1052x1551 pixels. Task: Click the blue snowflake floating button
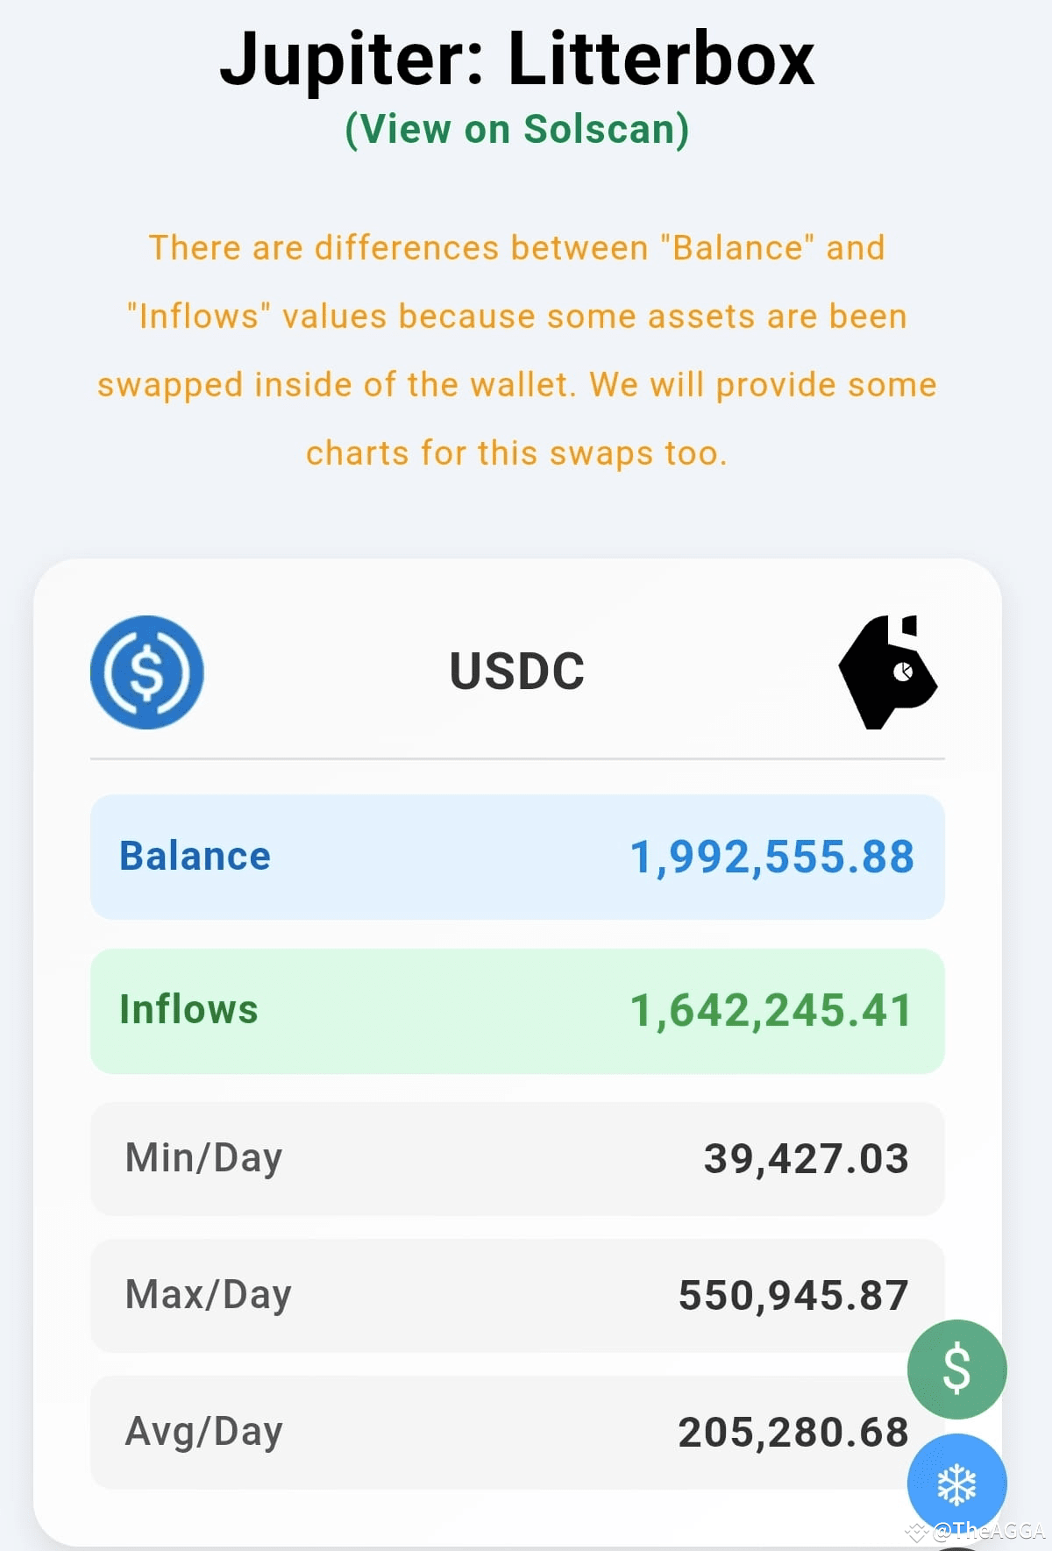[958, 1480]
